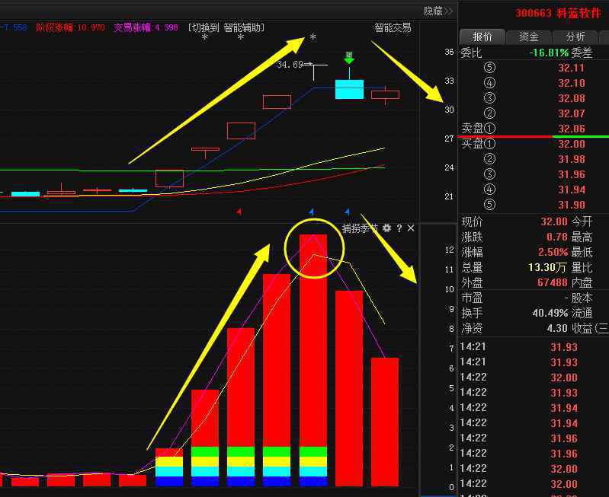Screen dimensions: 609x497
Task: Click the rightmost blue triangle marker
Action: [x=348, y=212]
